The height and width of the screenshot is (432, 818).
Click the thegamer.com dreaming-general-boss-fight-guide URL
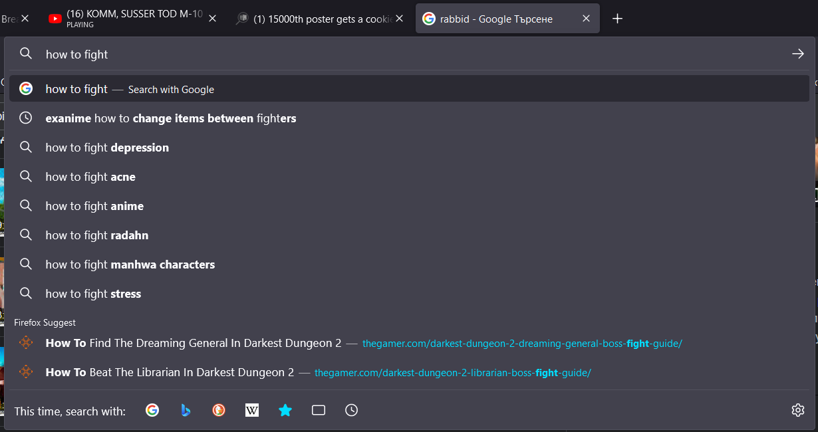(x=522, y=344)
